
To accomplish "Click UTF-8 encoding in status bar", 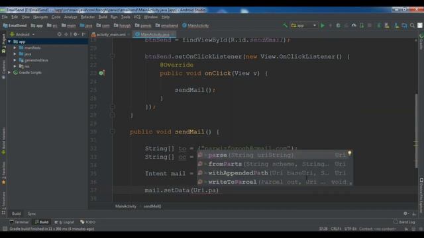I will (350, 229).
